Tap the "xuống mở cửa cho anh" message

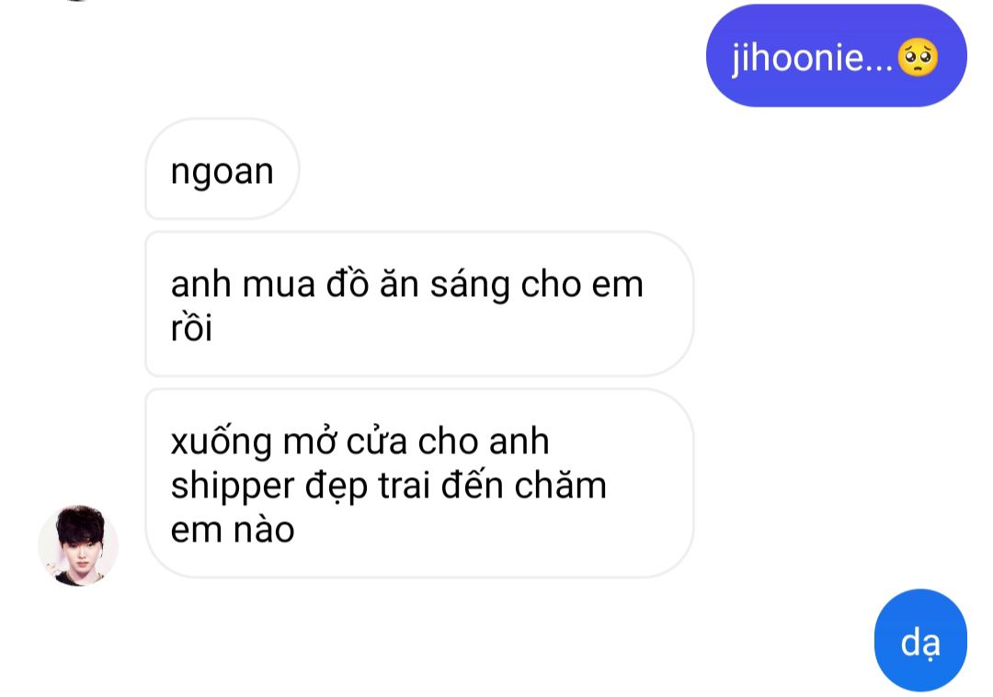pos(419,484)
